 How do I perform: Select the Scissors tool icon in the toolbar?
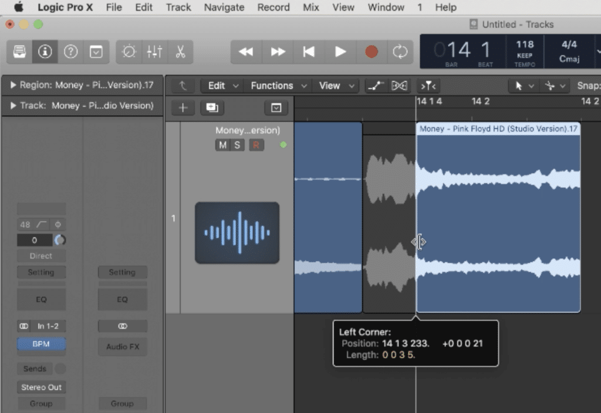(180, 52)
